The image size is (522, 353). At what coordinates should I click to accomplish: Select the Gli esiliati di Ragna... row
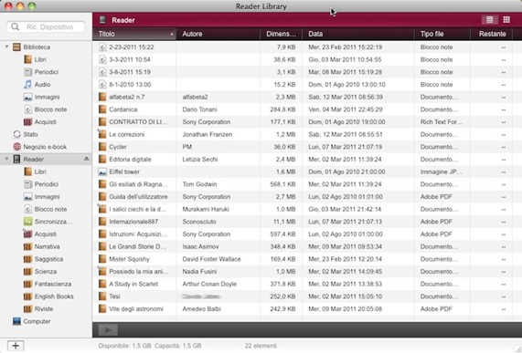307,184
